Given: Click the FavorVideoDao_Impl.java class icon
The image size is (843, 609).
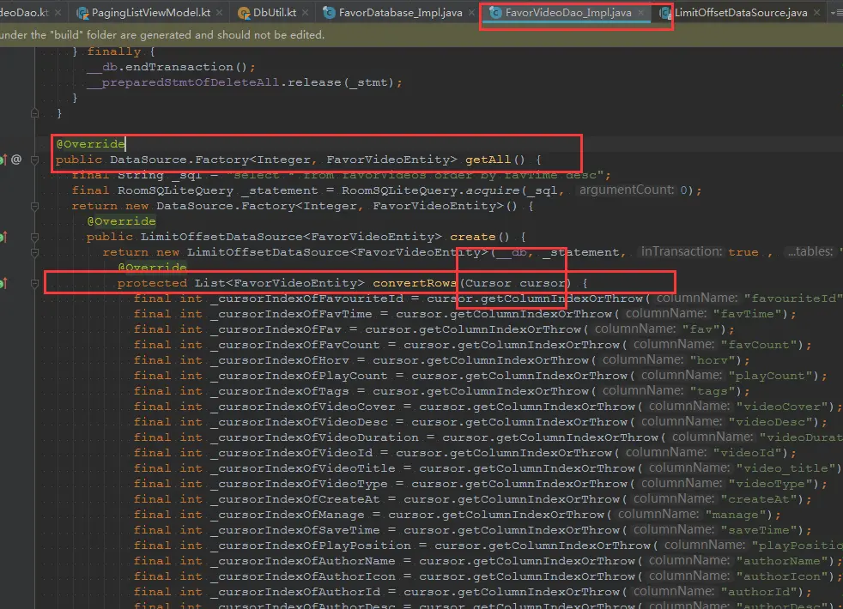Looking at the screenshot, I should point(495,13).
